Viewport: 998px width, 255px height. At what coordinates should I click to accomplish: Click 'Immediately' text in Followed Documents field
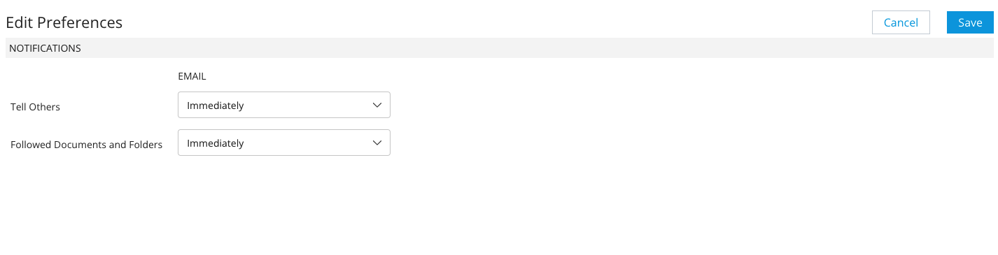click(216, 143)
